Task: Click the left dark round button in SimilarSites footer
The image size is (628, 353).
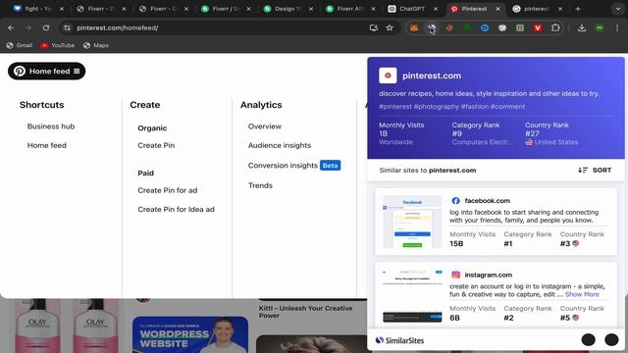Action: [589, 340]
